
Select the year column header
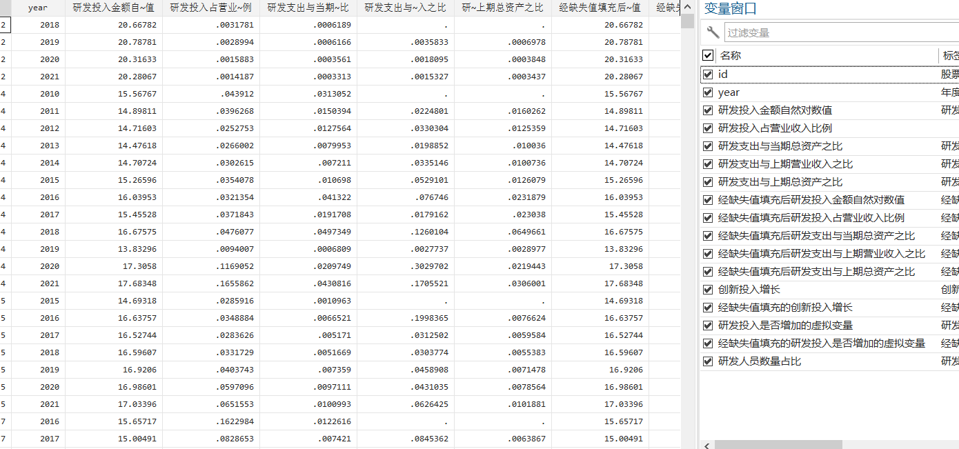coord(38,8)
